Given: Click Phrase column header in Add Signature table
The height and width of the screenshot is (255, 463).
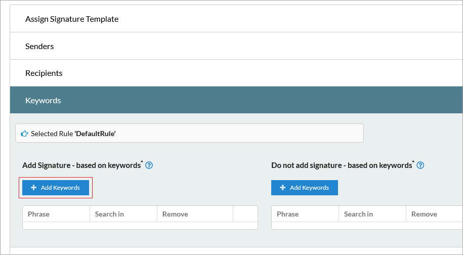Looking at the screenshot, I should point(39,214).
